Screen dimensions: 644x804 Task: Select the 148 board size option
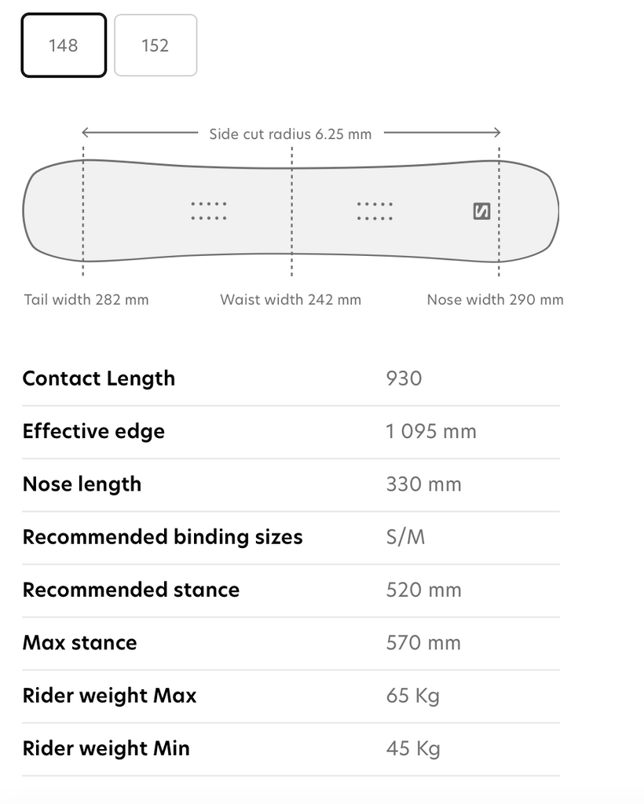tap(64, 46)
